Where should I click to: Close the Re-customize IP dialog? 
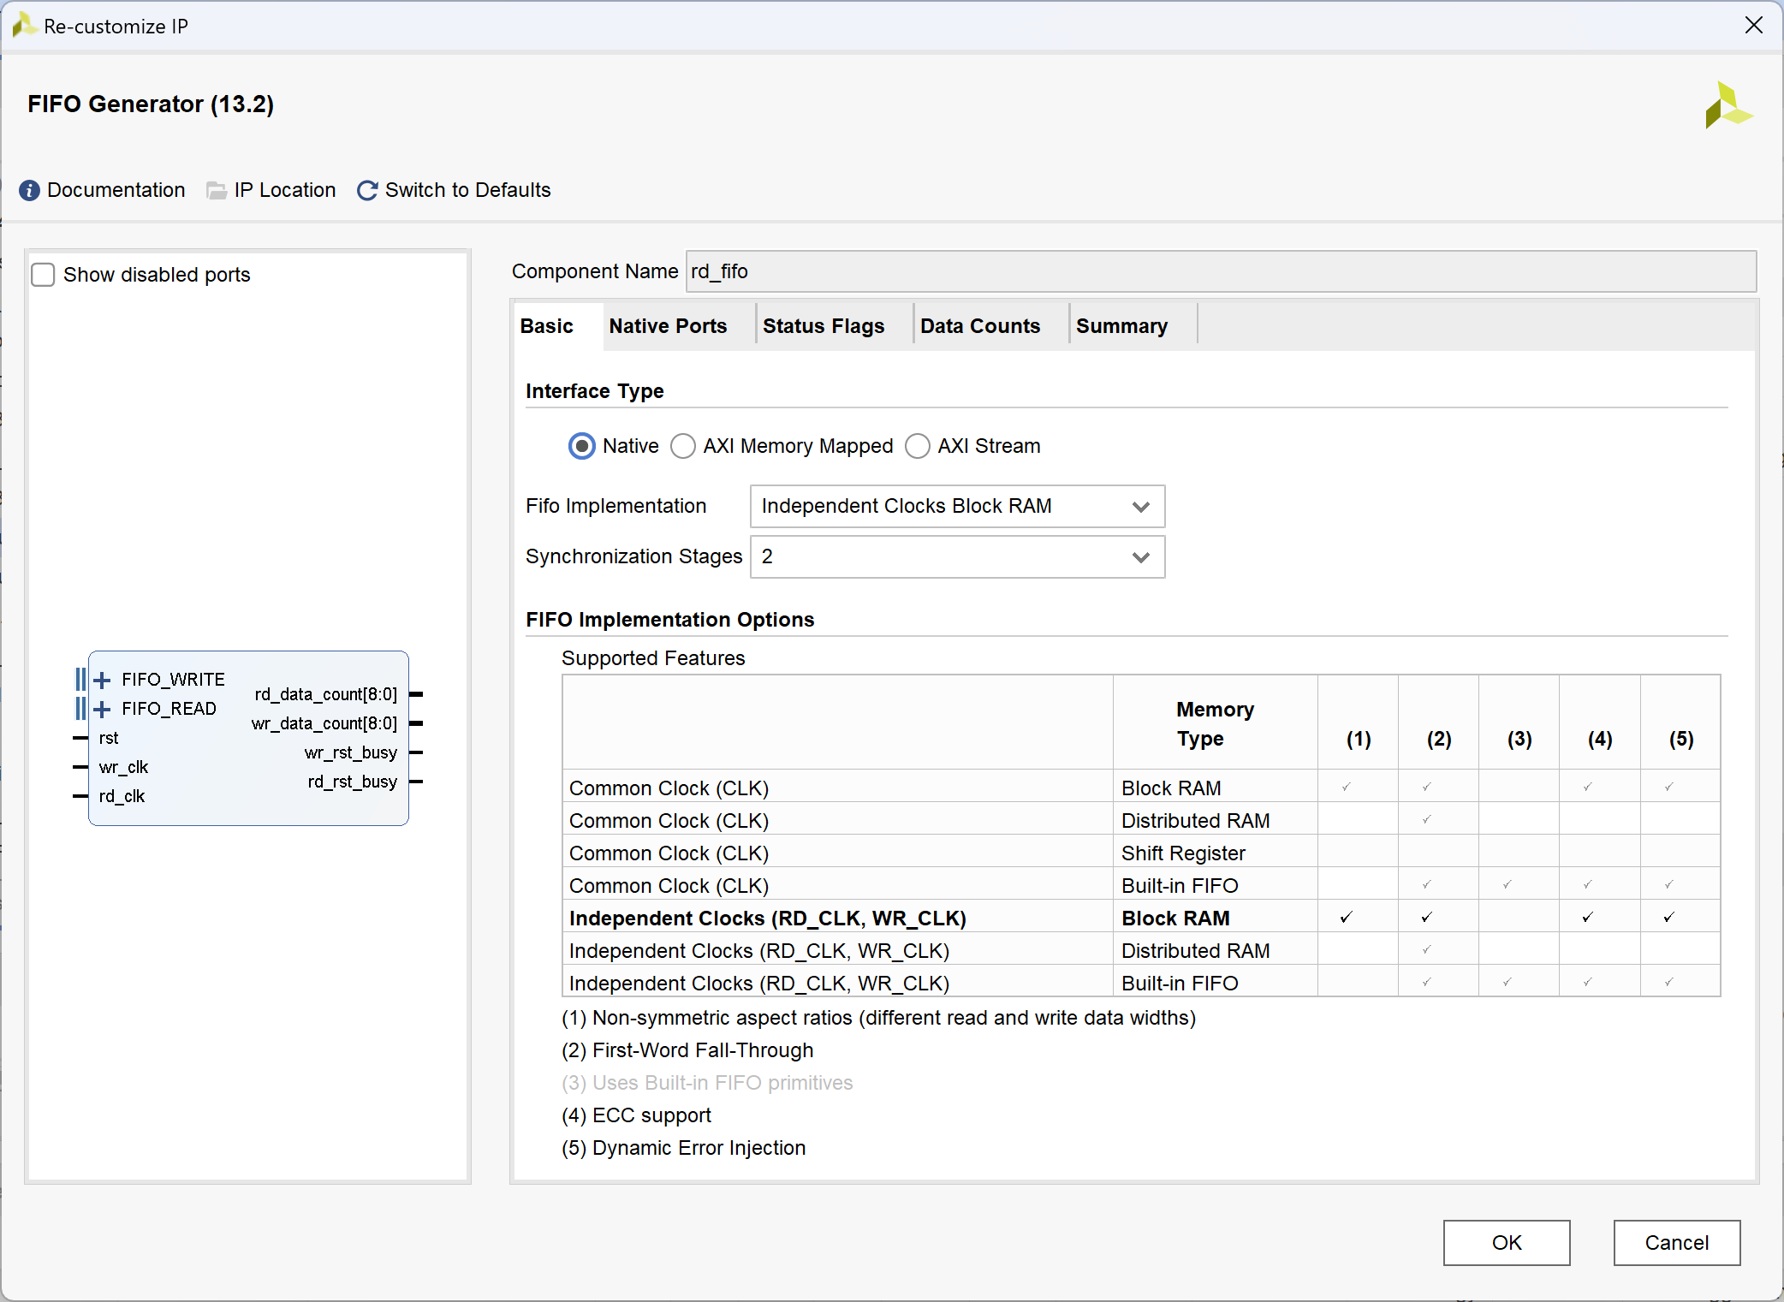point(1753,26)
